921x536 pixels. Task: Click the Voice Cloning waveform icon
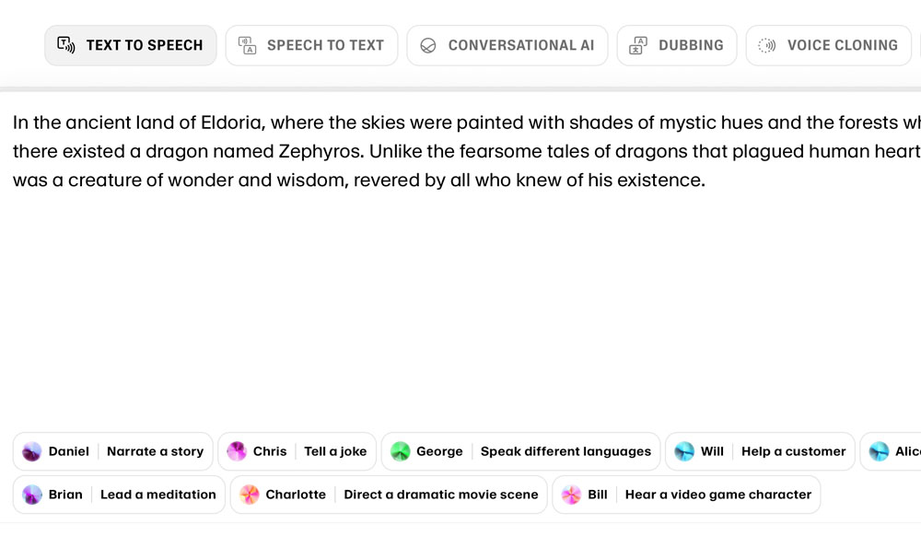pyautogui.click(x=766, y=45)
